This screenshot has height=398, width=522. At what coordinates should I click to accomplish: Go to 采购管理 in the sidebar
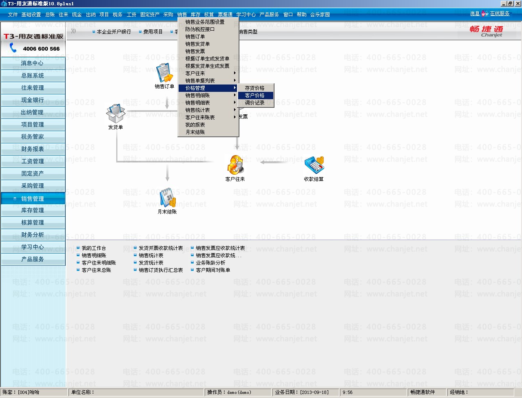tap(33, 186)
